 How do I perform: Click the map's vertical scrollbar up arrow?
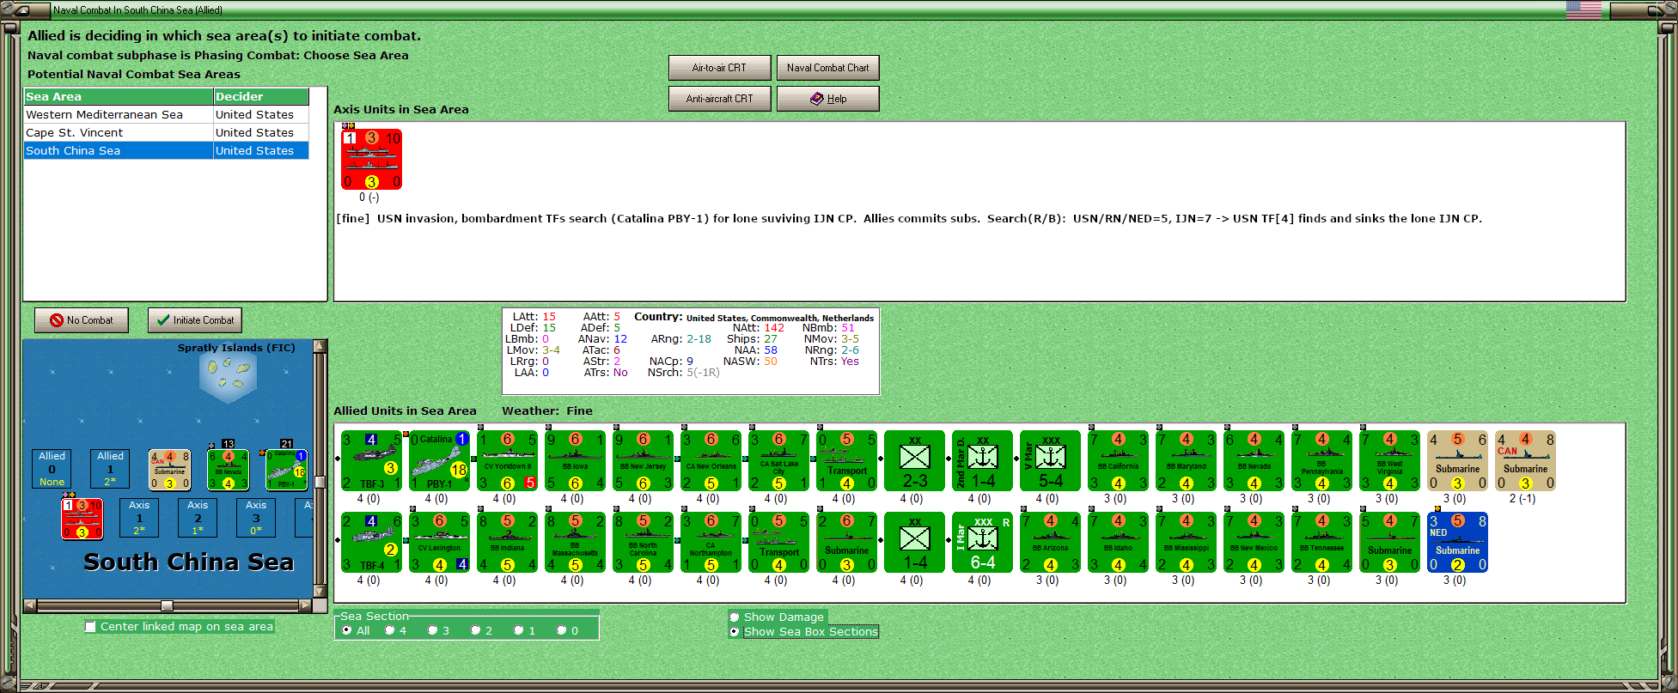click(320, 346)
